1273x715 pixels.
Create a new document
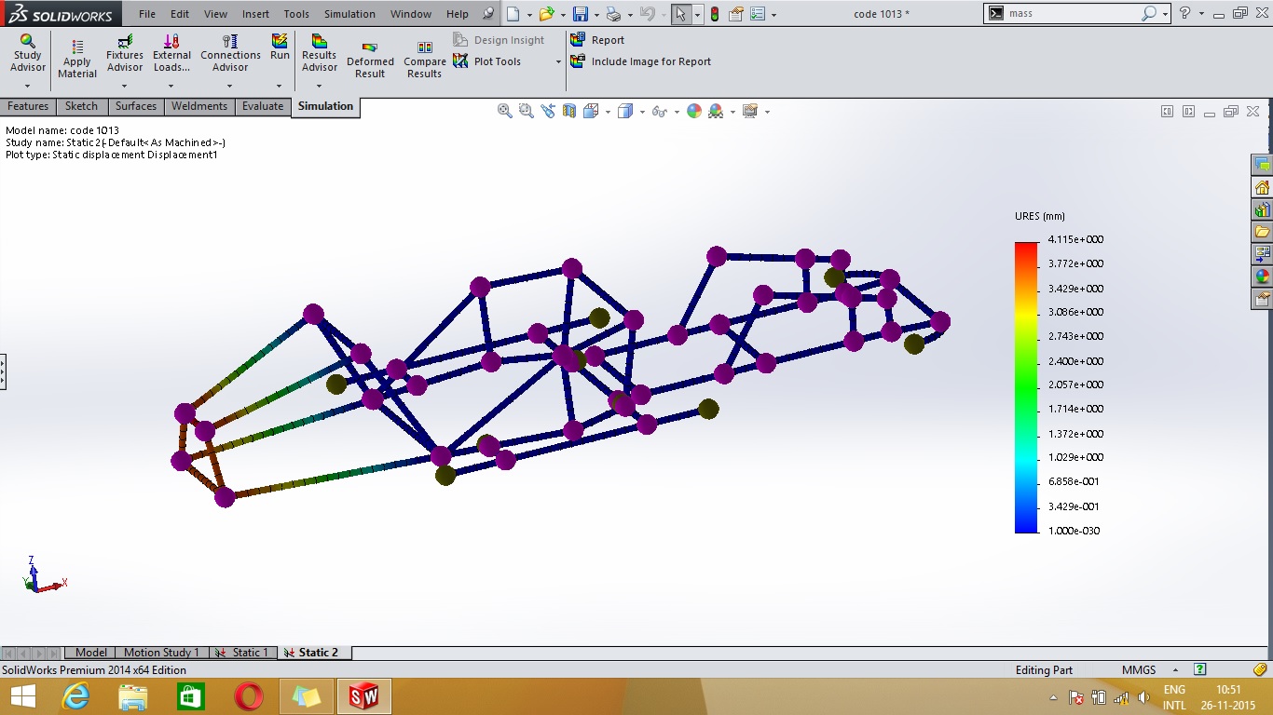click(513, 14)
